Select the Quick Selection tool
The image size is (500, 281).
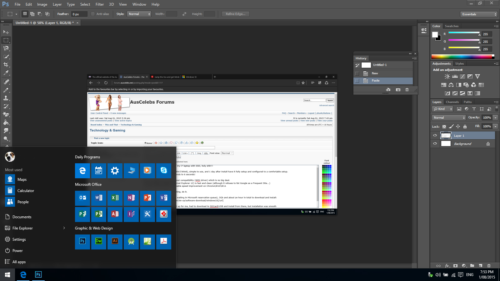click(x=6, y=57)
